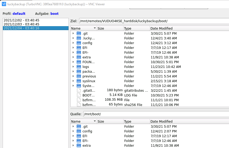Expand the logs folder in Ziel tree
Viewport: 229px width, 148px height.
point(73,67)
